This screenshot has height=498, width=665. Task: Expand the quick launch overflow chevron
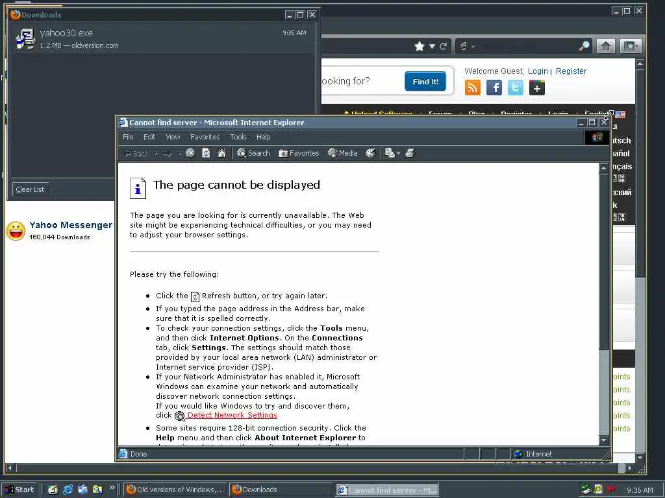112,488
